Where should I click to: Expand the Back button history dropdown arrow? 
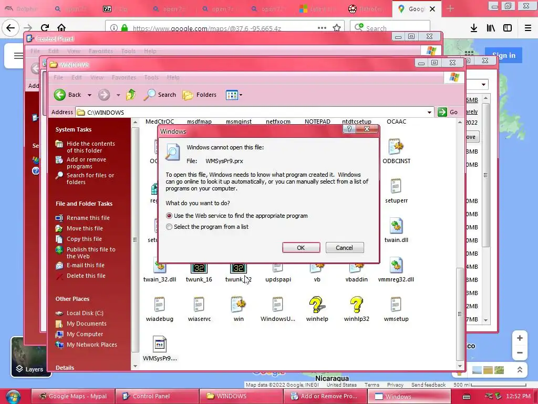coord(89,95)
